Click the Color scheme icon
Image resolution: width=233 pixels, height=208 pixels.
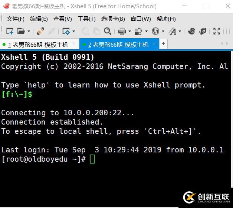pos(138,31)
